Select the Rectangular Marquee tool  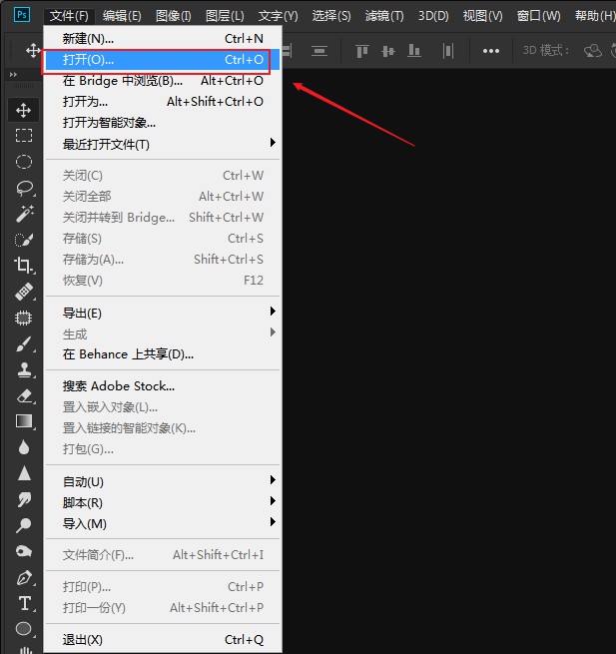[x=24, y=136]
